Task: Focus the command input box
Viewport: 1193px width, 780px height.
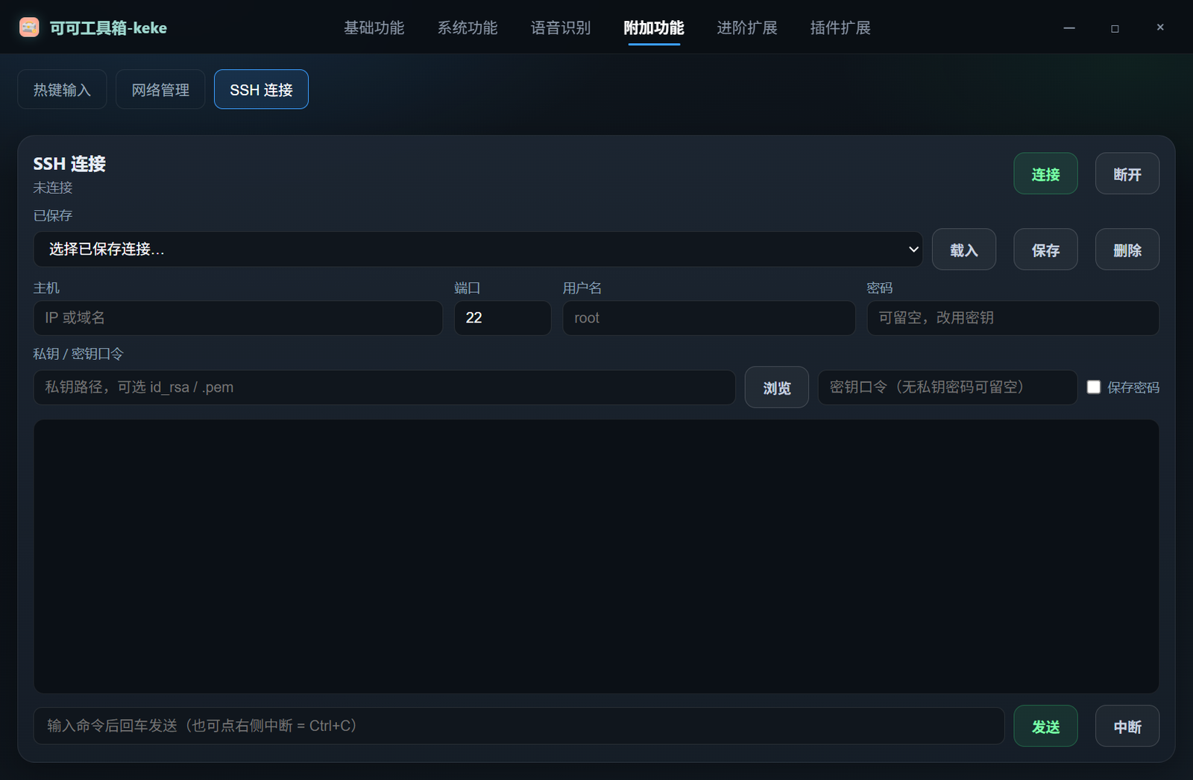Action: click(x=519, y=726)
